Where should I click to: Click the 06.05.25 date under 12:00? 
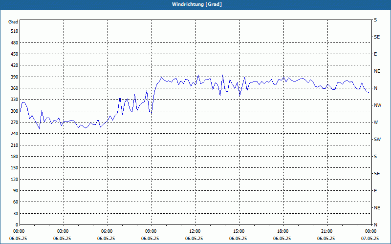(x=194, y=239)
